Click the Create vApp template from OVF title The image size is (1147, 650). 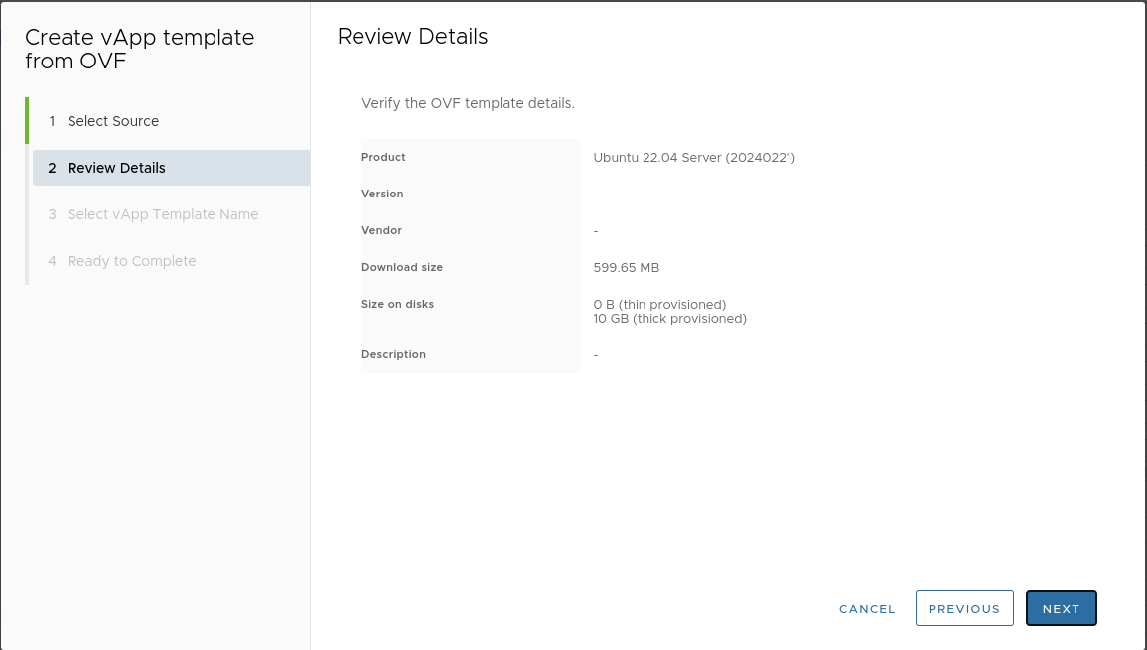(x=139, y=50)
